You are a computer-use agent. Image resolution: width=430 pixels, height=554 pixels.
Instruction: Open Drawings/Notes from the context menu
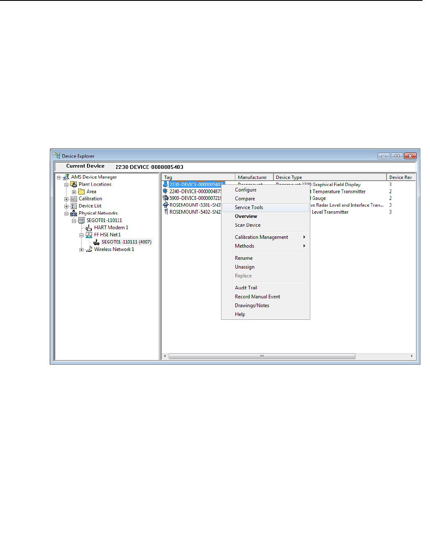point(266,305)
